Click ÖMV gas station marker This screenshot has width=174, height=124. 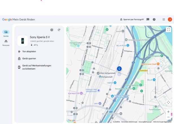pyautogui.click(x=100, y=103)
